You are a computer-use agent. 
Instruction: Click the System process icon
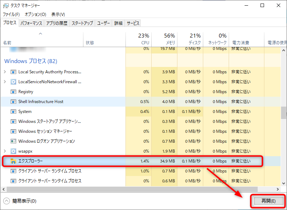coord(13,112)
